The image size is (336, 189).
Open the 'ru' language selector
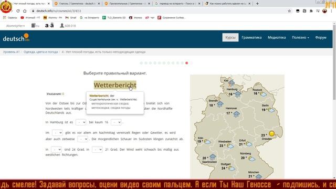point(35,26)
